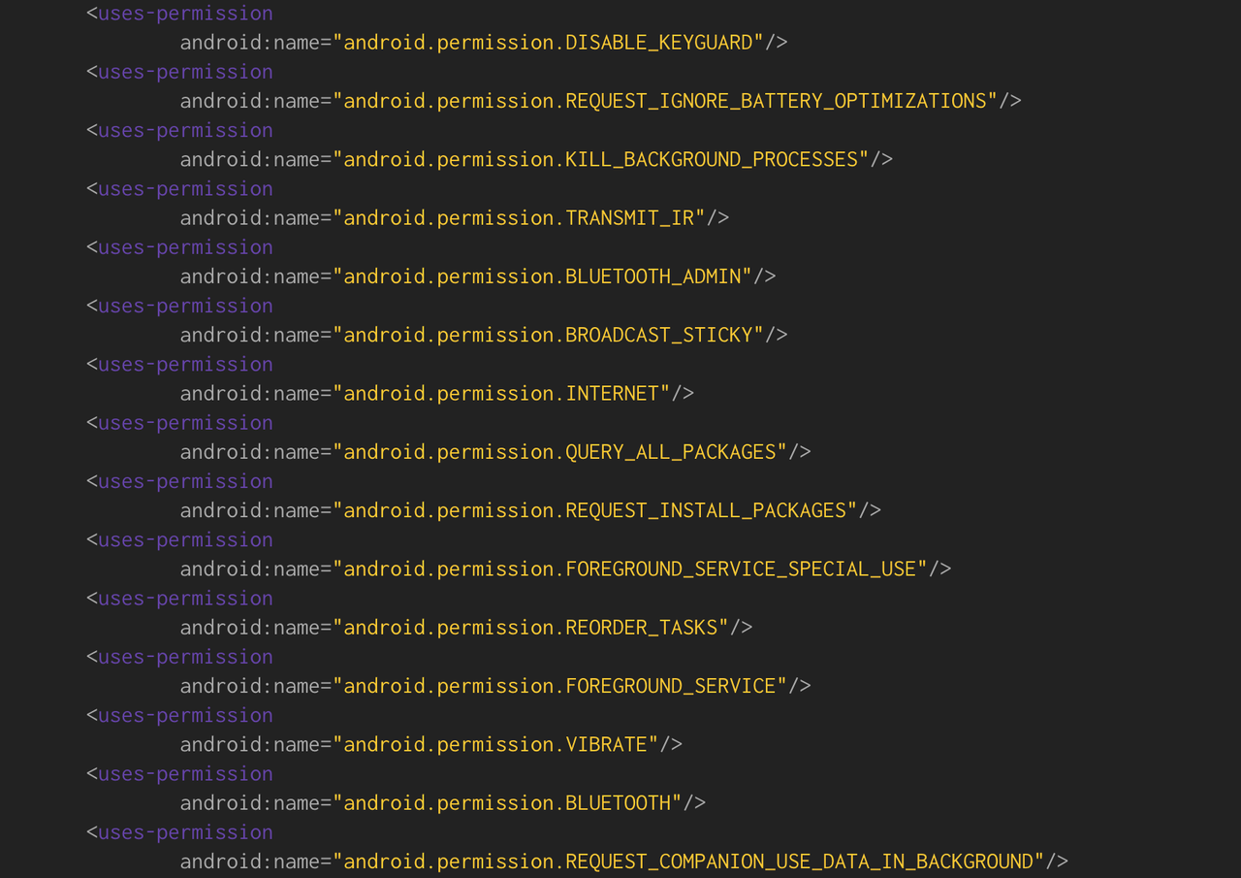The width and height of the screenshot is (1241, 878).
Task: Click the BLUETOOTH_ADMIN permission string
Action: click(x=543, y=276)
